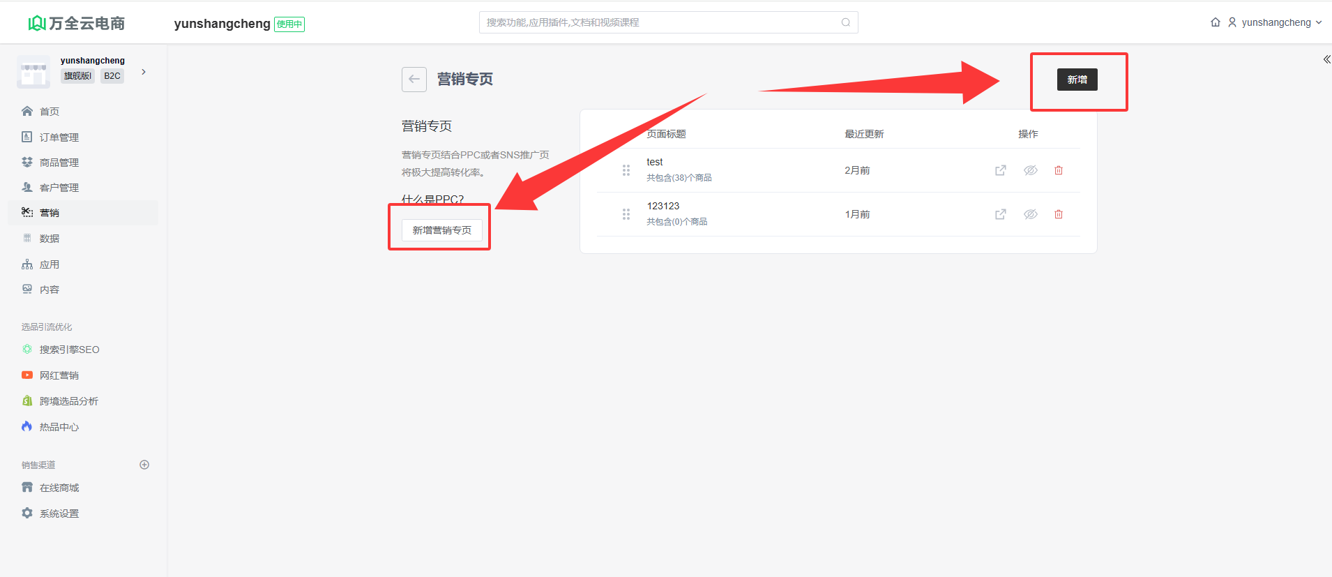Click the search magnifier icon

pos(845,22)
